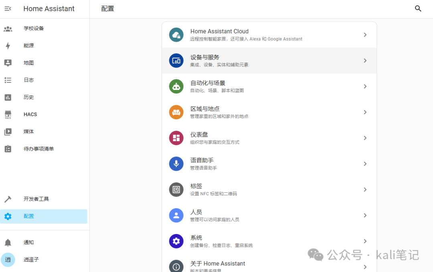Open 设备与服务 via its right chevron
433x272 pixels.
point(365,61)
